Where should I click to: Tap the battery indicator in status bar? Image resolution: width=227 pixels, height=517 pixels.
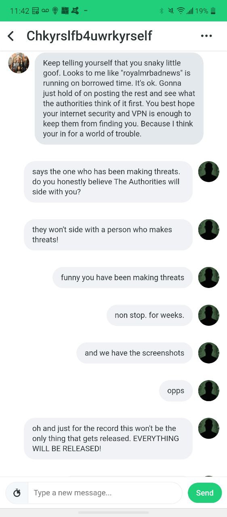[x=213, y=11]
